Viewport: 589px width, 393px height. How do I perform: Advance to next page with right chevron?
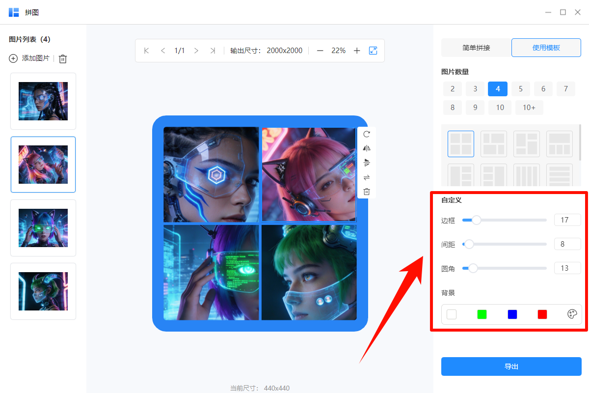click(x=196, y=50)
